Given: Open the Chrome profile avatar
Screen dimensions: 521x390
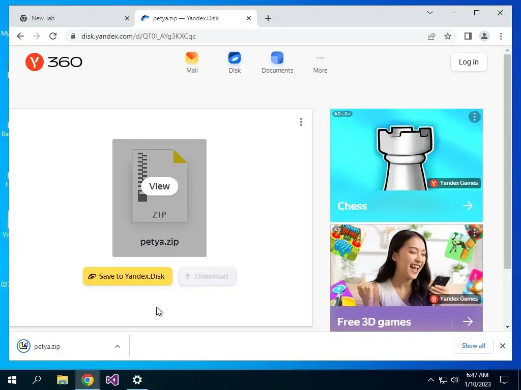Looking at the screenshot, I should (484, 36).
